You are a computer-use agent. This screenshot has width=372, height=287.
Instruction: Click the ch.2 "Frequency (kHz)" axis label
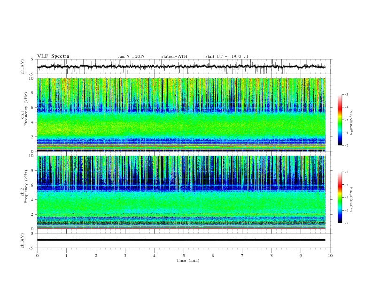26,187
